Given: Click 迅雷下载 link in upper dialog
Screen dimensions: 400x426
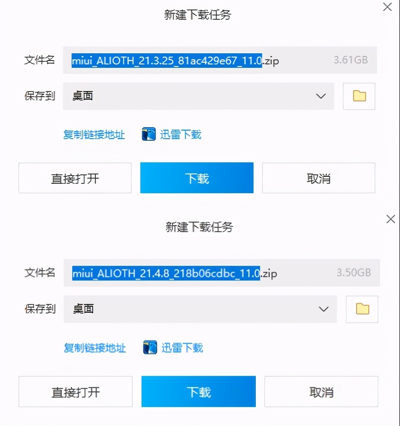Looking at the screenshot, I should pos(181,134).
